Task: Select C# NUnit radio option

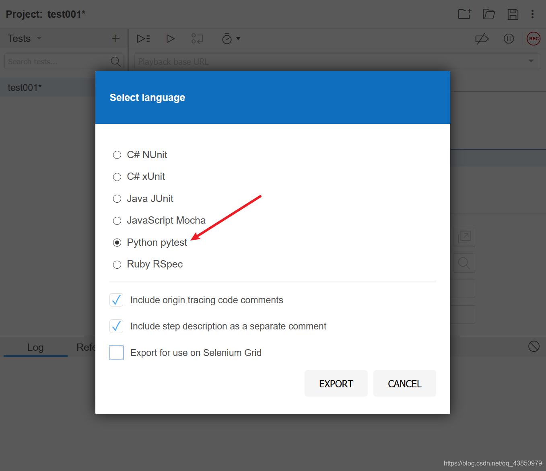Action: coord(117,155)
